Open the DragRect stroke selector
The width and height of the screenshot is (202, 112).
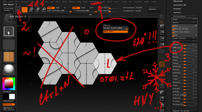pyautogui.click(x=9, y=32)
